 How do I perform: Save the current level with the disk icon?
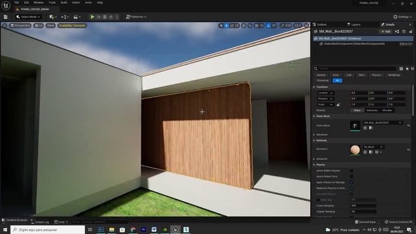6,17
